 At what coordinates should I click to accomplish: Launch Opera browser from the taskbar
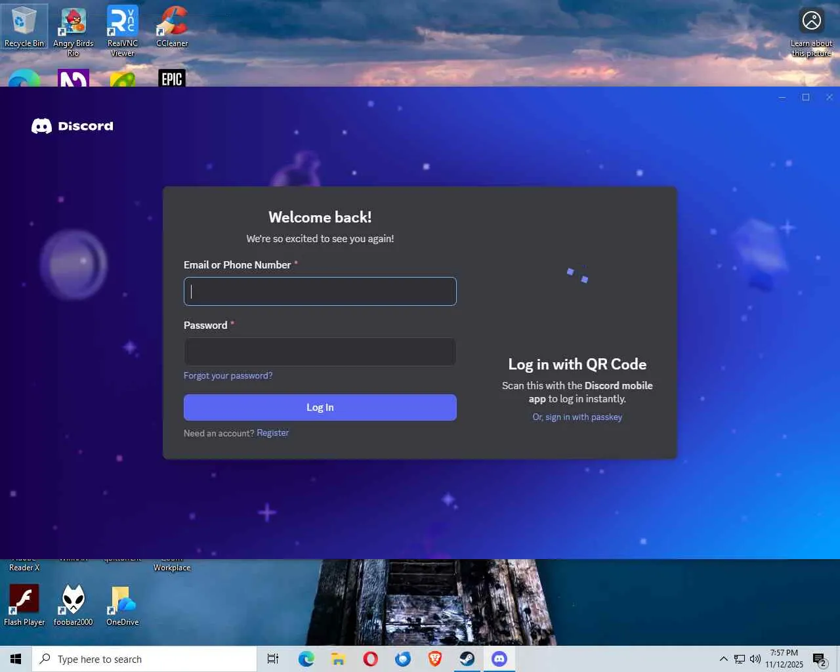371,659
